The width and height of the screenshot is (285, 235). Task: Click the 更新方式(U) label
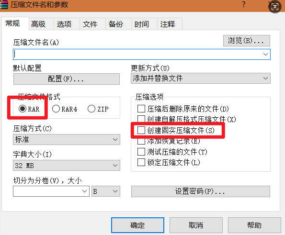150,68
